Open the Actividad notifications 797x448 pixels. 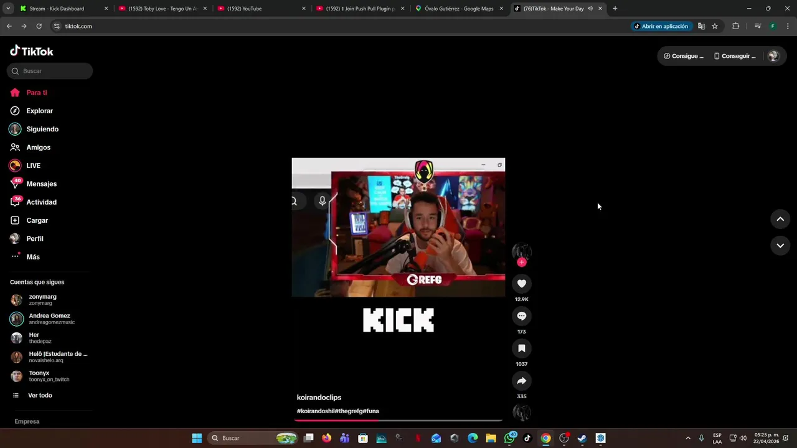(x=33, y=202)
